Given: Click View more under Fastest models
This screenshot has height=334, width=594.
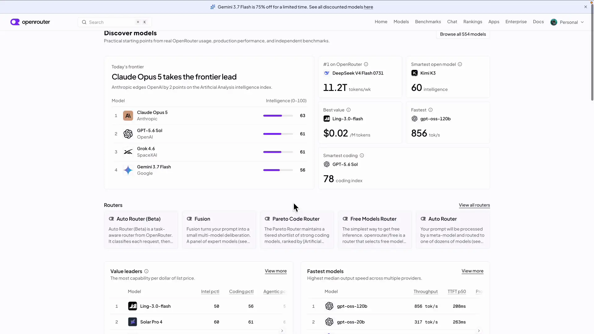Looking at the screenshot, I should click(472, 271).
